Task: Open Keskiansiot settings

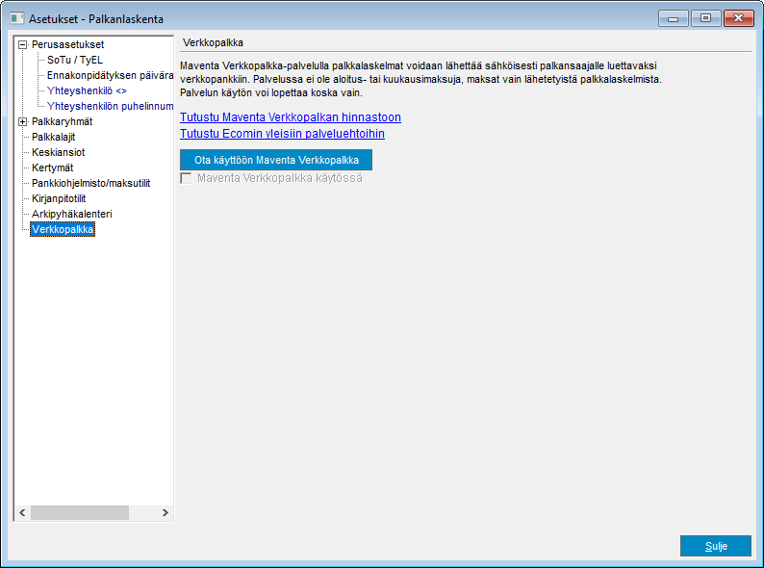Action: (58, 153)
